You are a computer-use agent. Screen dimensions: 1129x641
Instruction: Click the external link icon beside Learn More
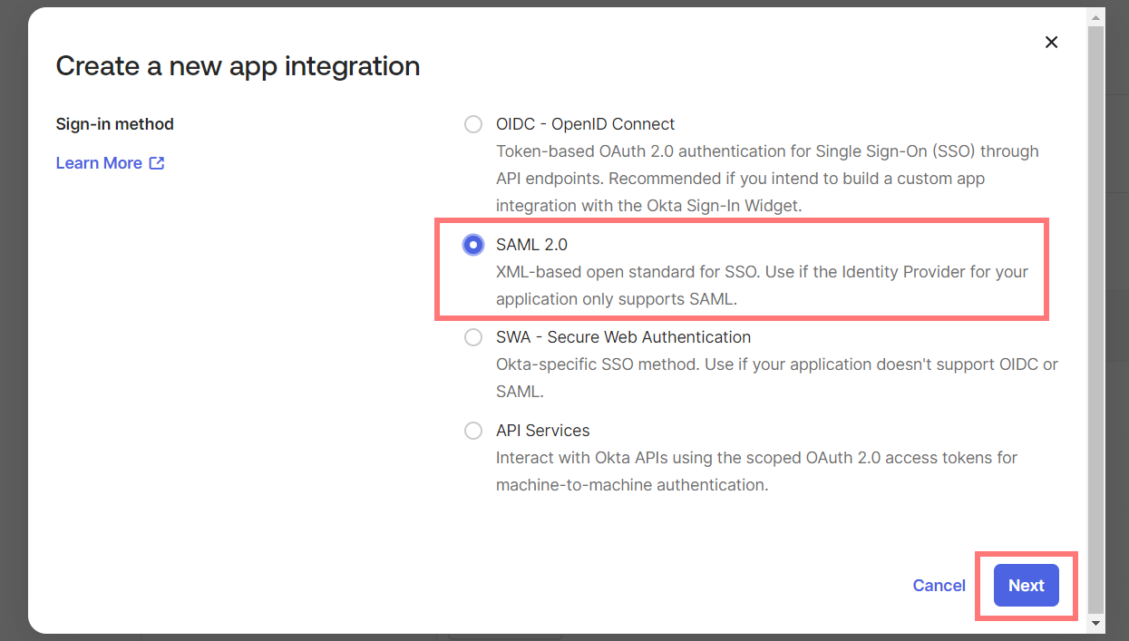pos(157,163)
